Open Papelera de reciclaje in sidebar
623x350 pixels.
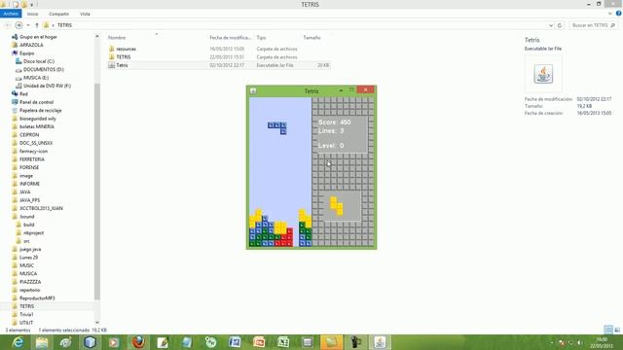pyautogui.click(x=41, y=110)
